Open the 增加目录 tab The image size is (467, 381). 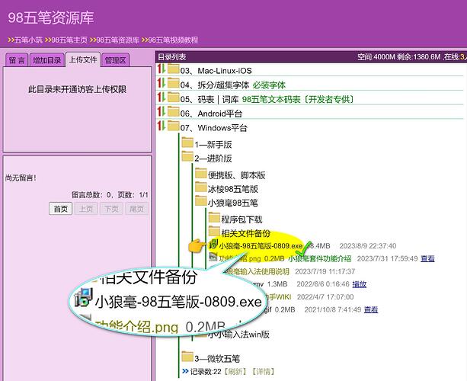pyautogui.click(x=46, y=60)
